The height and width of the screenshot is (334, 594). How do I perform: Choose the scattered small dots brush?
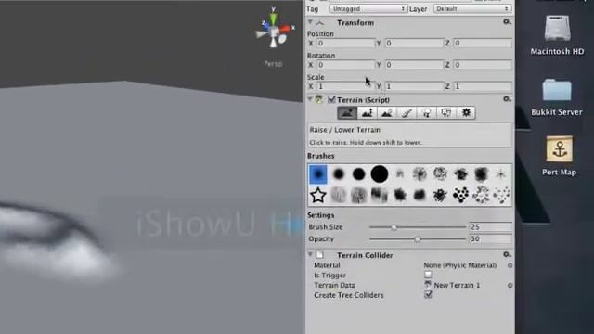pyautogui.click(x=501, y=195)
